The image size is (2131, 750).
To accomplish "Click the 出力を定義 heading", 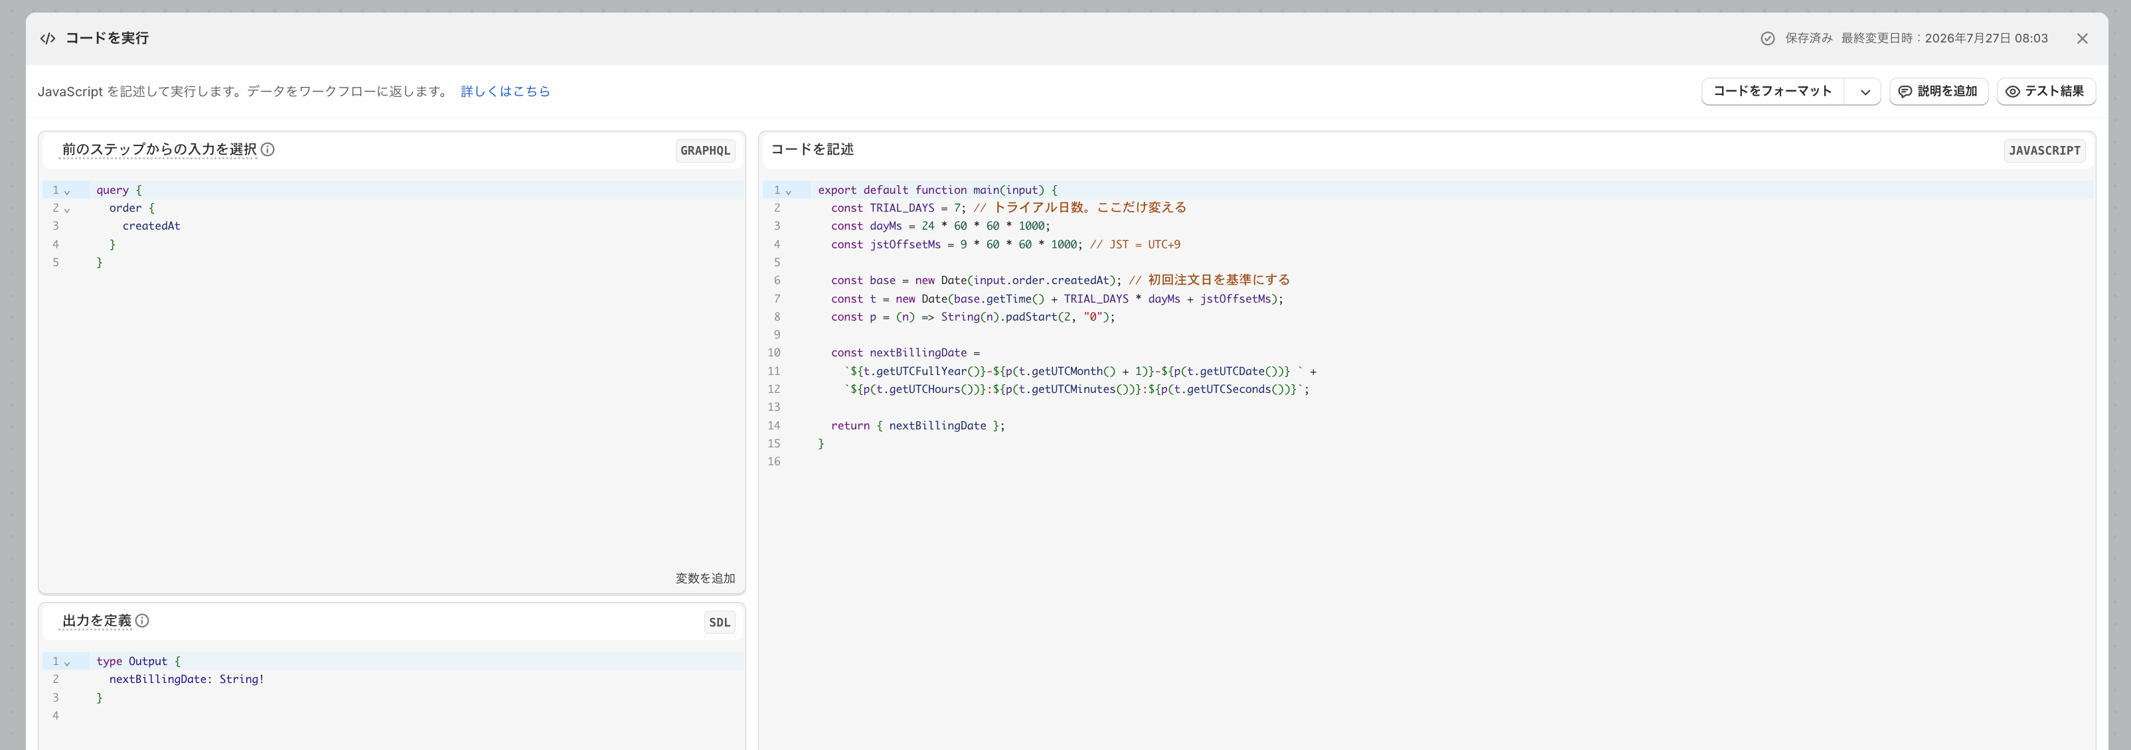I will click(97, 620).
